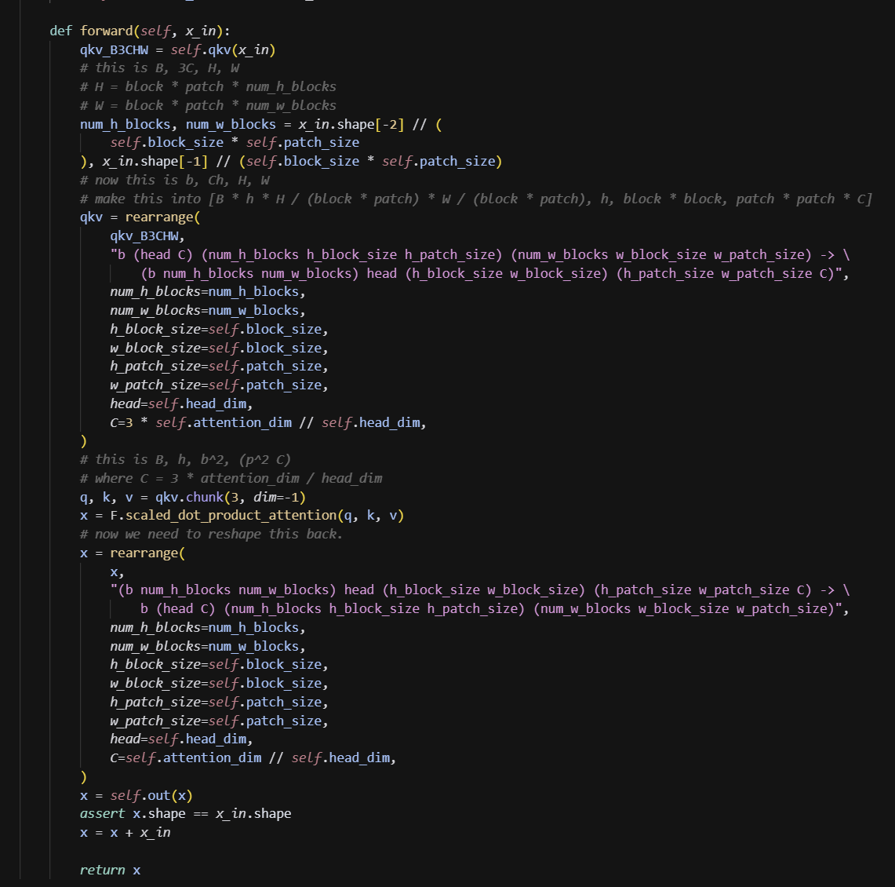The height and width of the screenshot is (887, 895).
Task: Click the pattern line ending 'w_patch_size C)",'
Action: pyautogui.click(x=495, y=274)
